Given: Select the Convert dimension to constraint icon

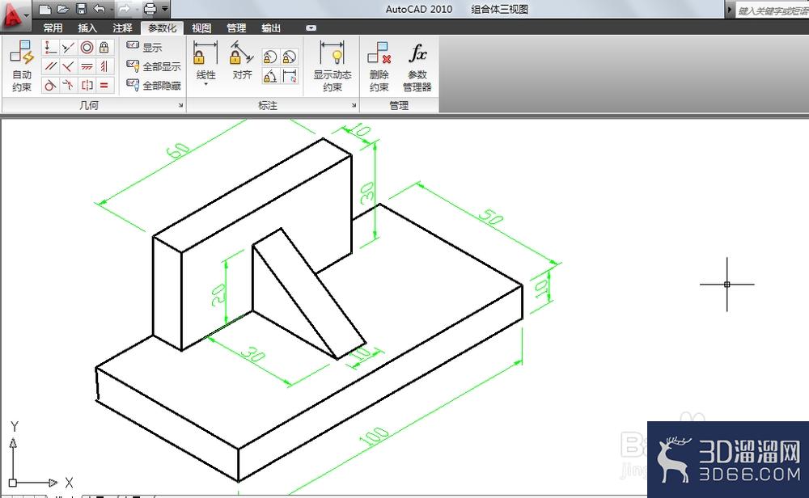Looking at the screenshot, I should pyautogui.click(x=290, y=76).
